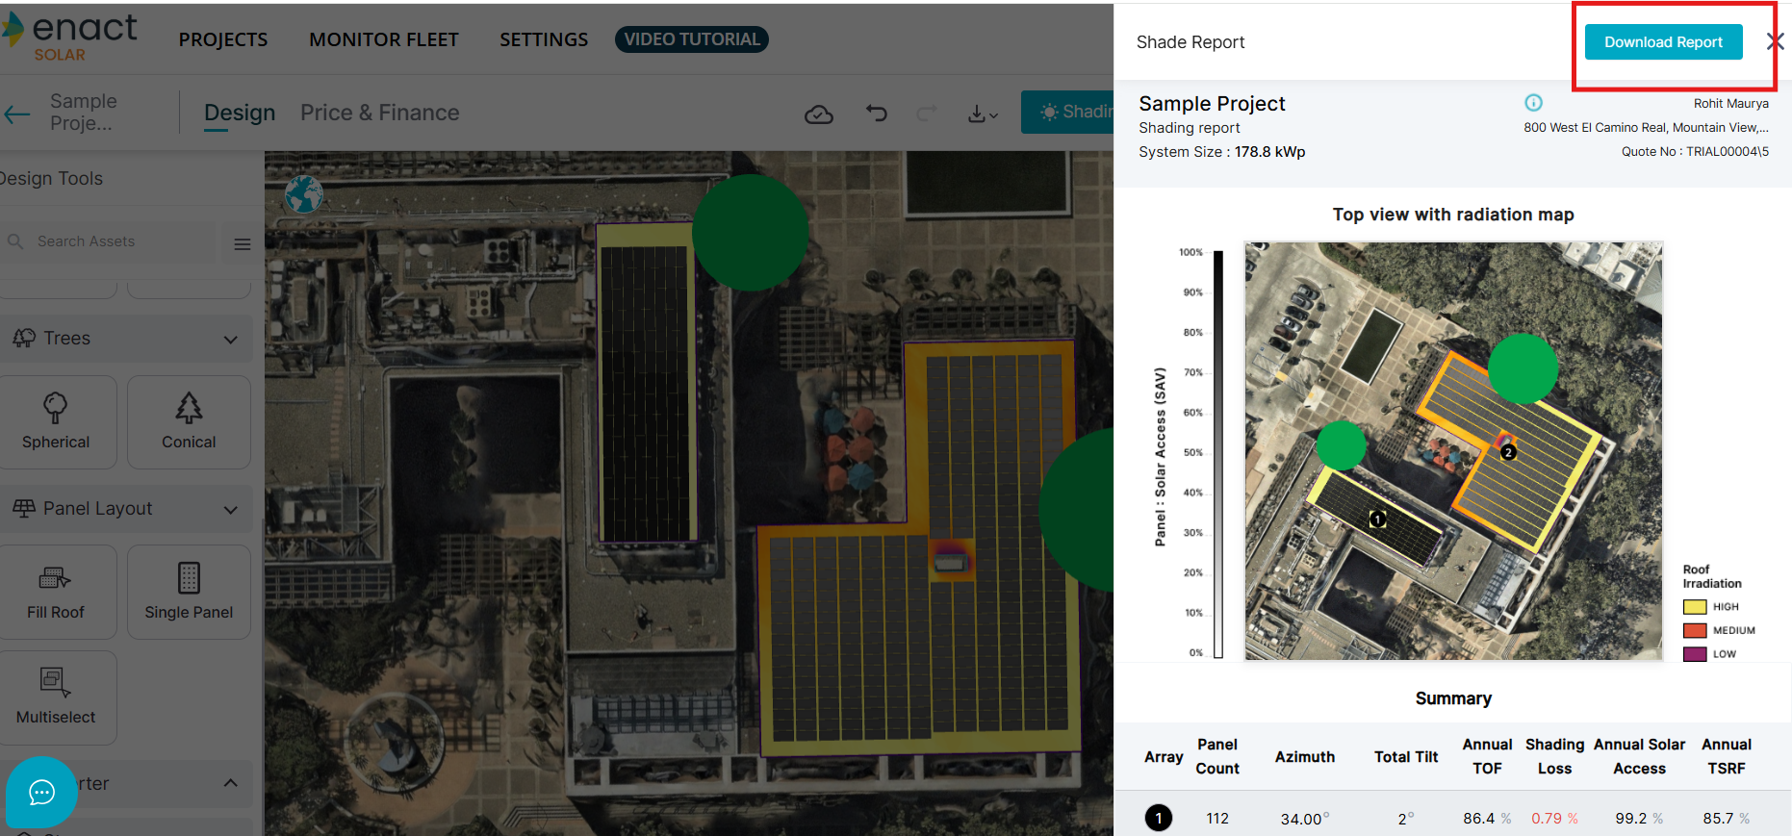Click array marker 2 on radiation map

coord(1508,452)
